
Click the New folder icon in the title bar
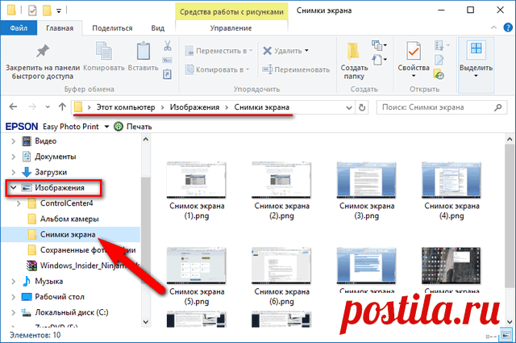(x=47, y=10)
